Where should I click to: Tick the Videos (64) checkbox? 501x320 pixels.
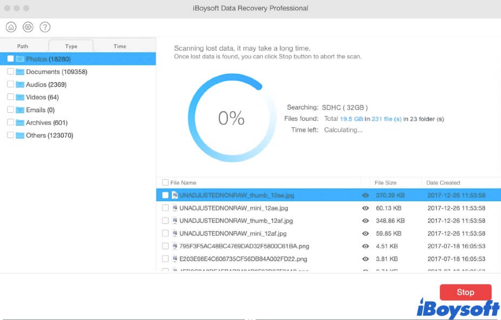[x=11, y=97]
